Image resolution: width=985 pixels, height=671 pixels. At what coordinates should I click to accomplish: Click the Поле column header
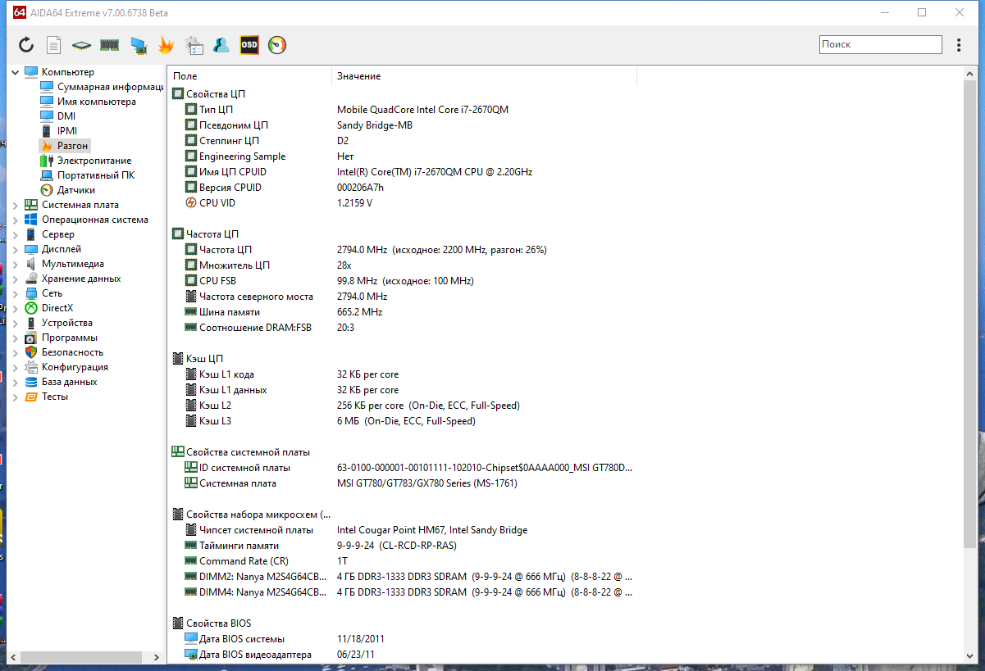tap(249, 76)
